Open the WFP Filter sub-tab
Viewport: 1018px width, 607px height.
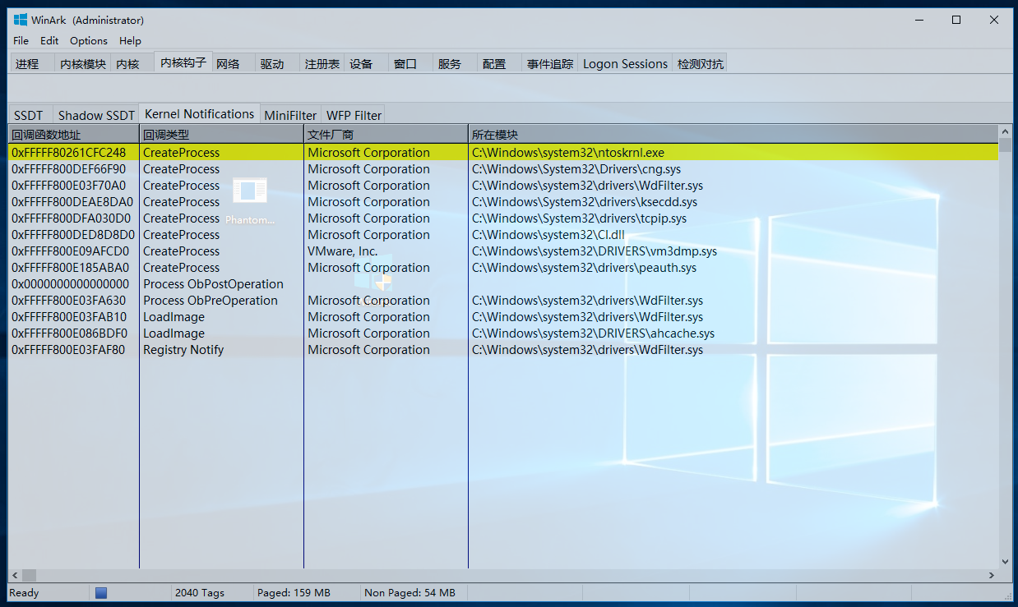(x=354, y=115)
